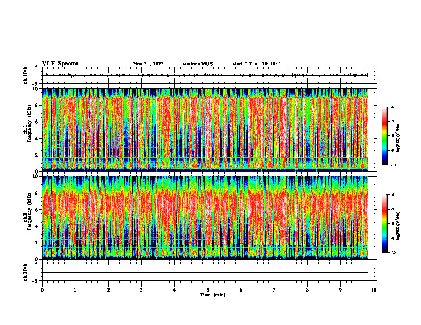This screenshot has width=421, height=325.
Task: Click the ch.1 color bar's log(PSD) label
Action: coord(398,139)
